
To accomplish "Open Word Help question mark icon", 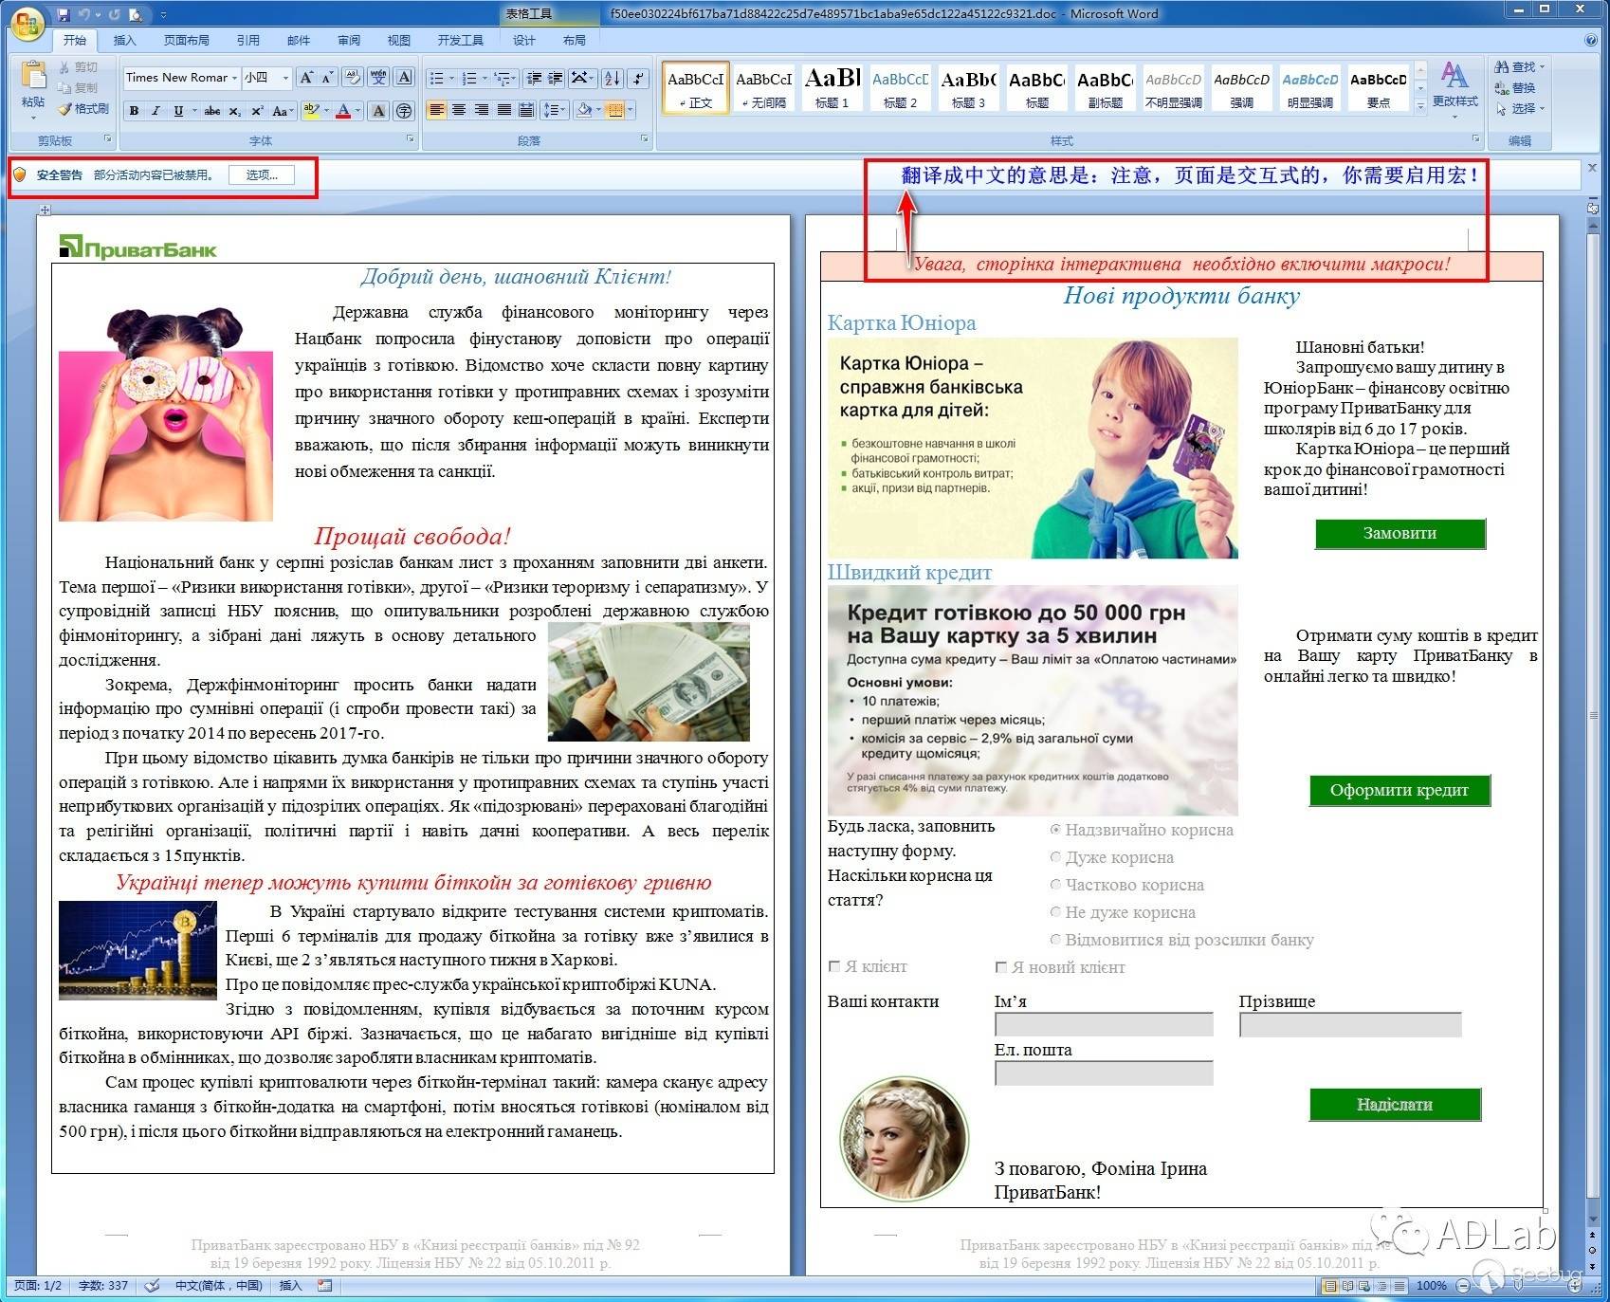I will [x=1591, y=40].
